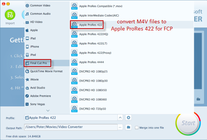Browse output path with ellipsis button
Image resolution: width=207 pixels, height=140 pixels.
[x=120, y=127]
